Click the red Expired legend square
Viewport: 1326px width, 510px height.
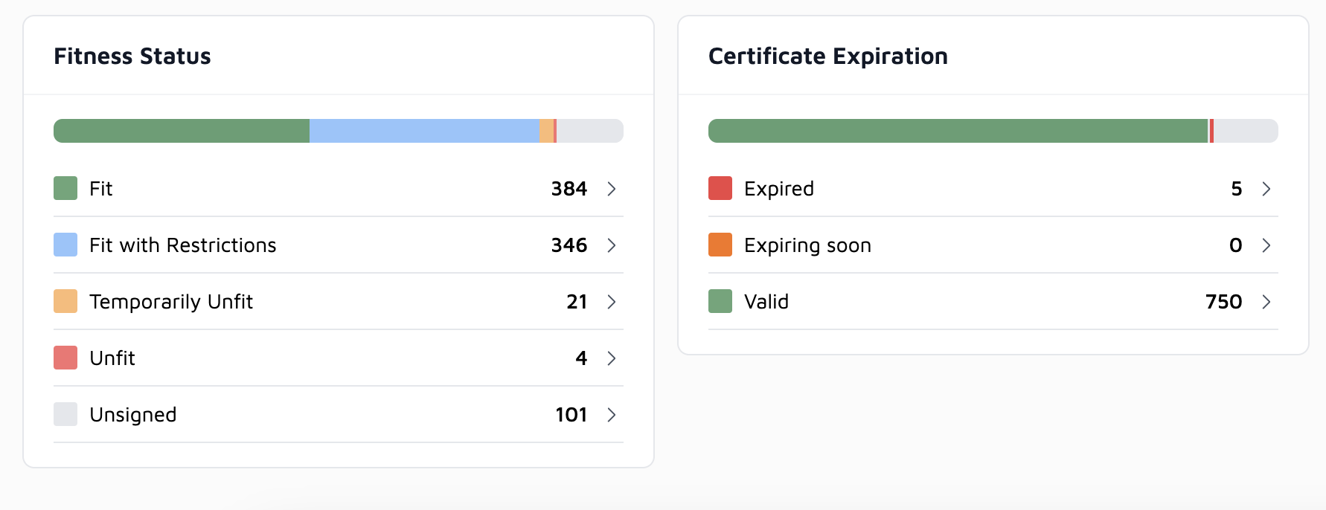tap(720, 188)
